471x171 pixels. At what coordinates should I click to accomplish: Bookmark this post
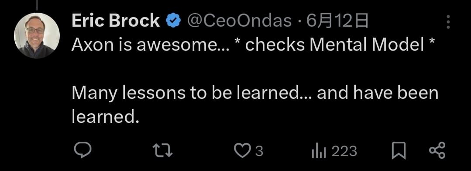tap(399, 150)
